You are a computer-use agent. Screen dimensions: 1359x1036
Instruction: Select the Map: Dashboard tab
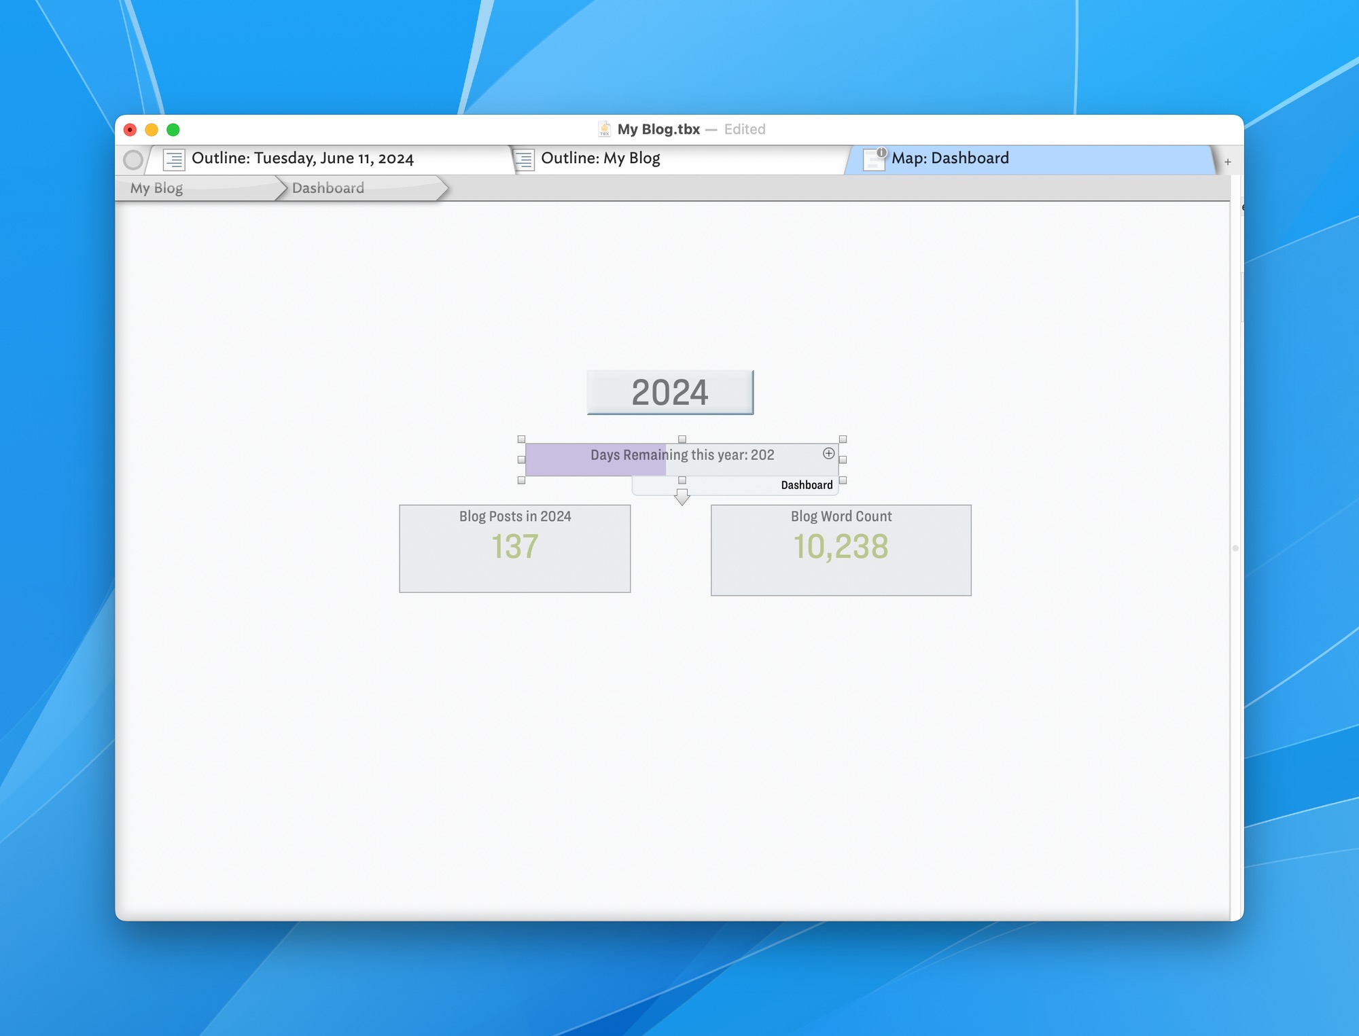[x=949, y=158]
